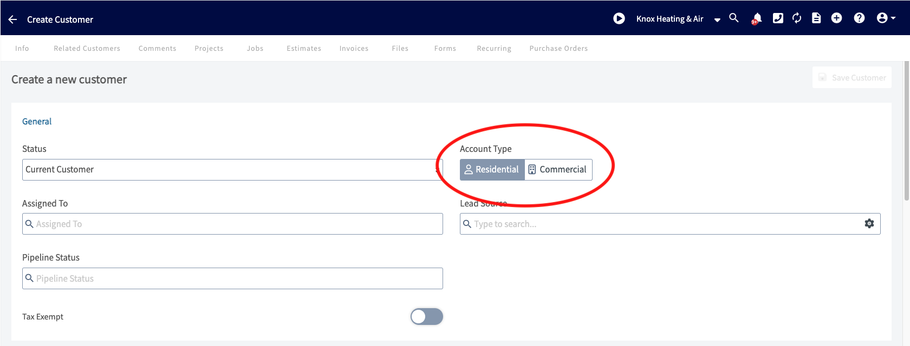Open the help question mark icon

coord(859,18)
